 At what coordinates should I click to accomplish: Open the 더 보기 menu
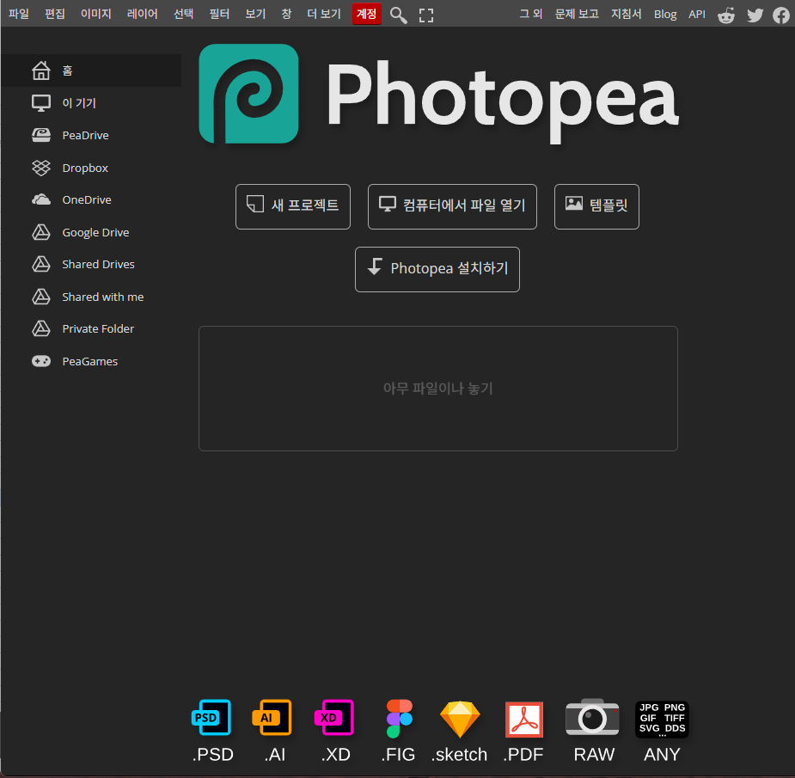(x=324, y=14)
